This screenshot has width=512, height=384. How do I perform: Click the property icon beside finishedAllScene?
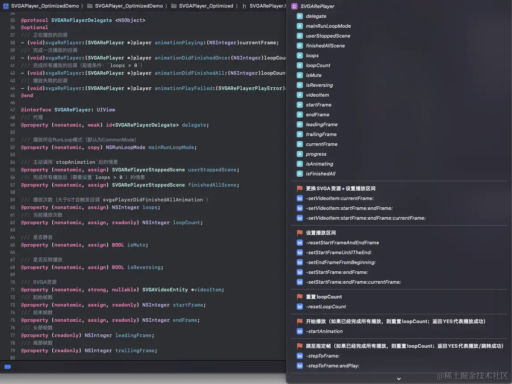(x=299, y=46)
